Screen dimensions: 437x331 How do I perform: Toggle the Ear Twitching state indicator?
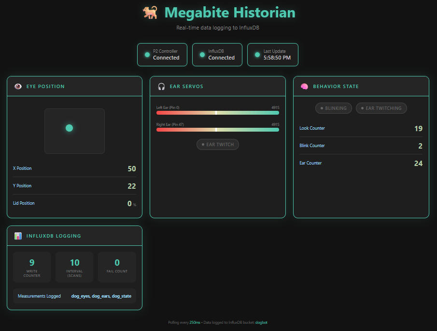click(381, 108)
